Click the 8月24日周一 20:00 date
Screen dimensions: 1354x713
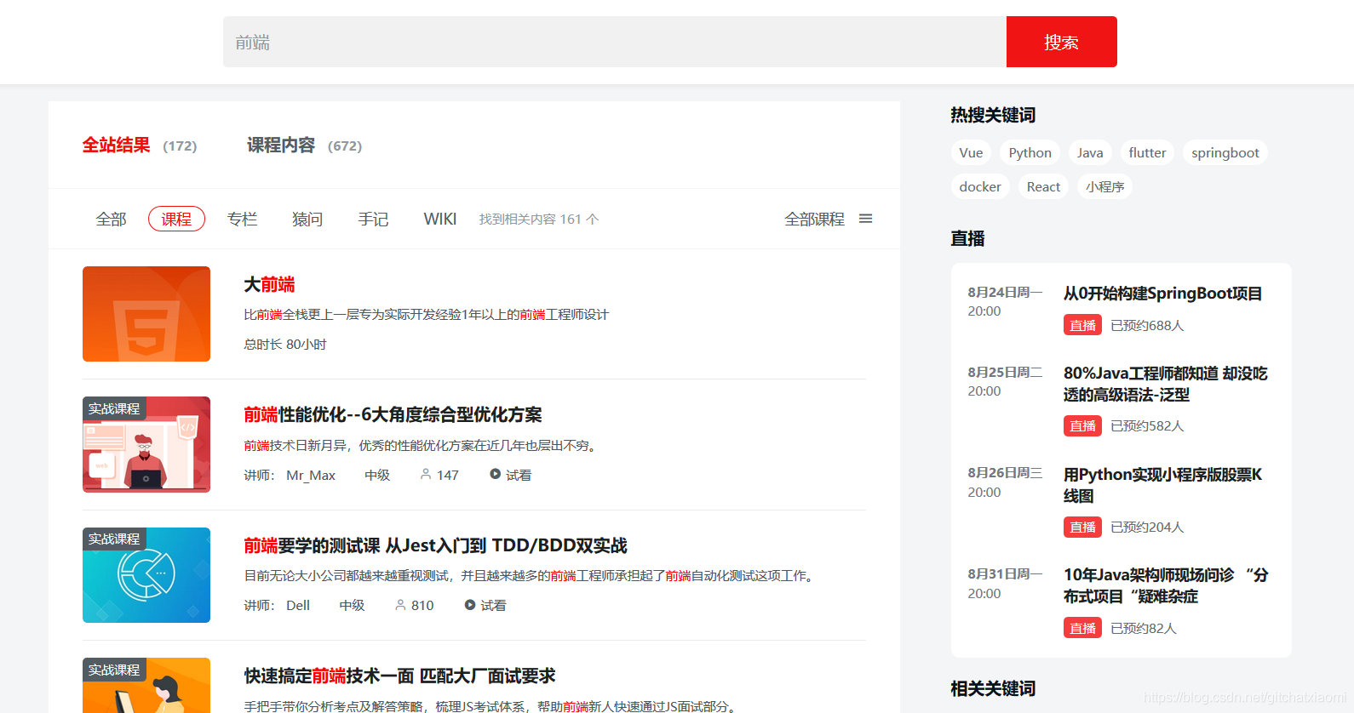pyautogui.click(x=1005, y=301)
